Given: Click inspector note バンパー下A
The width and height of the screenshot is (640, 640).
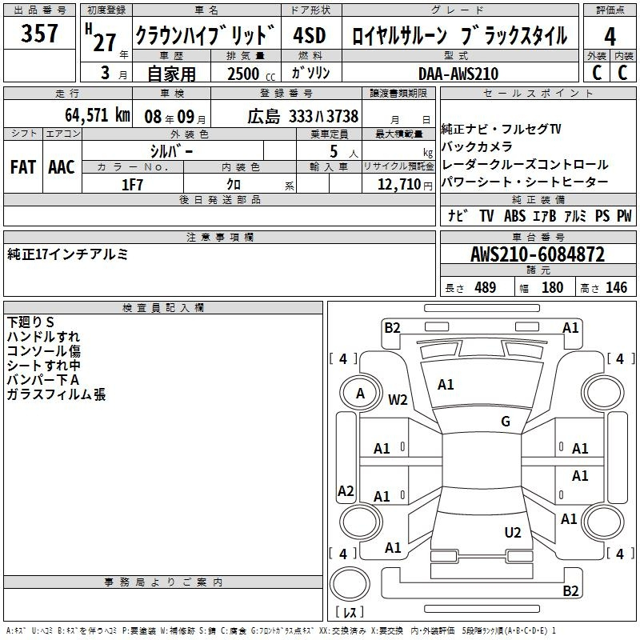Looking at the screenshot, I should click(43, 379).
